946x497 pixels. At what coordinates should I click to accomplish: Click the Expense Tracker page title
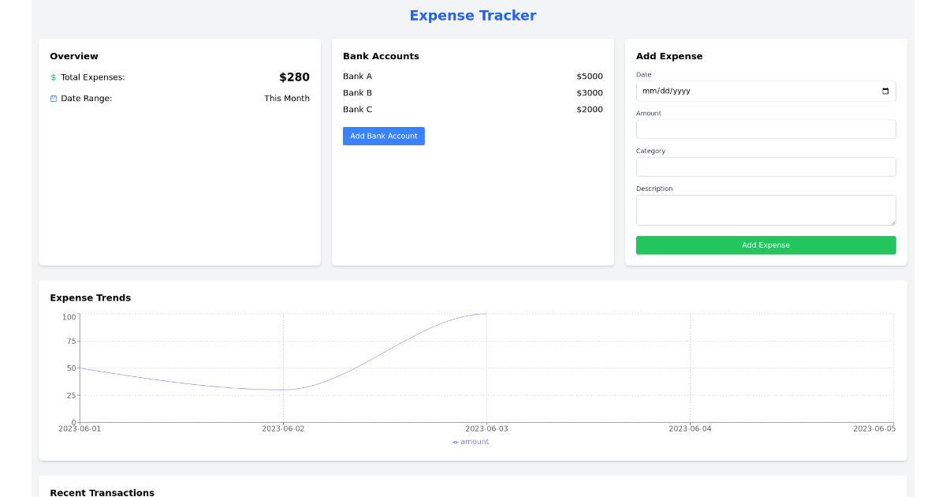click(472, 15)
